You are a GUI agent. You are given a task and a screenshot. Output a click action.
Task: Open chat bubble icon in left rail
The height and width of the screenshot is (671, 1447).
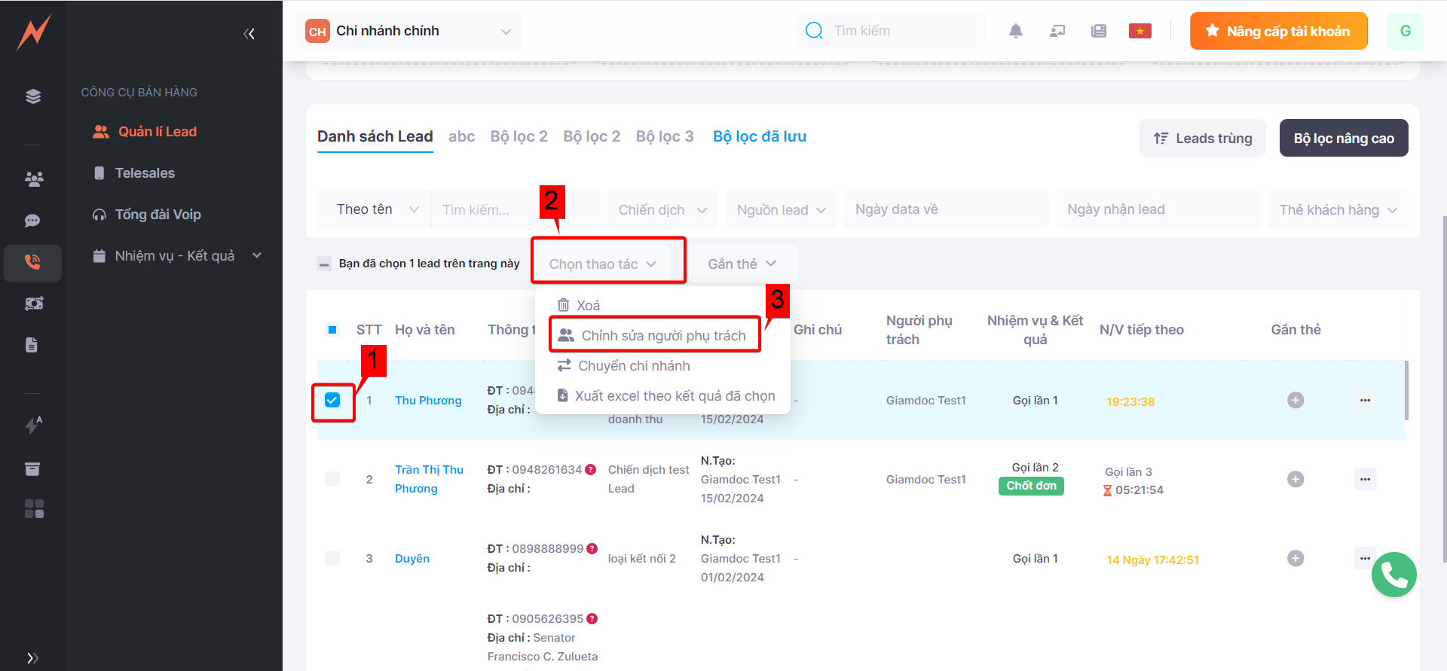click(x=32, y=221)
